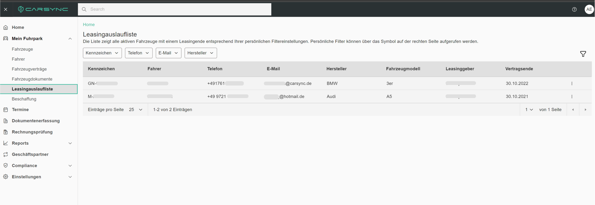Expand the Hersteller filter dropdown
Viewport: 595px width, 205px height.
point(200,53)
